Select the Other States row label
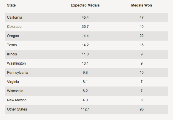The height and width of the screenshot is (120, 173). 17,109
